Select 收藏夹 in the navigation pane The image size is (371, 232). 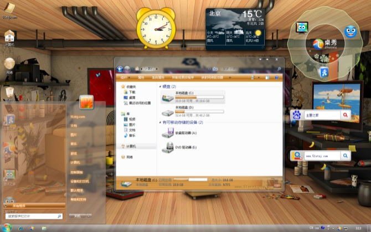[128, 87]
